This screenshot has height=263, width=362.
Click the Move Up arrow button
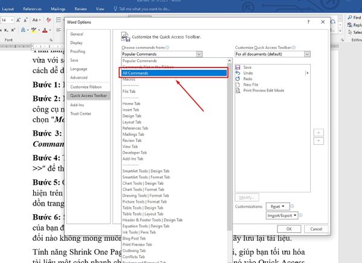(318, 132)
